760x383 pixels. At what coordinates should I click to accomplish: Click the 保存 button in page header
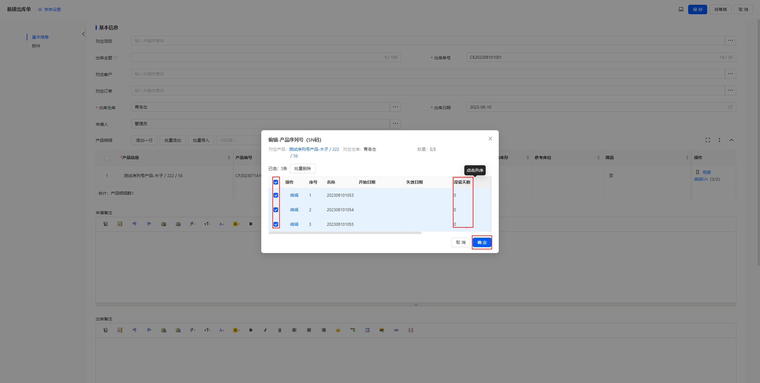pos(697,9)
